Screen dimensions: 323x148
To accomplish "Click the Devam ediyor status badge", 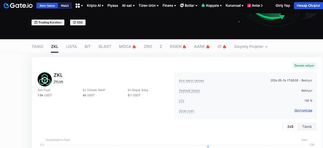I will (x=304, y=66).
